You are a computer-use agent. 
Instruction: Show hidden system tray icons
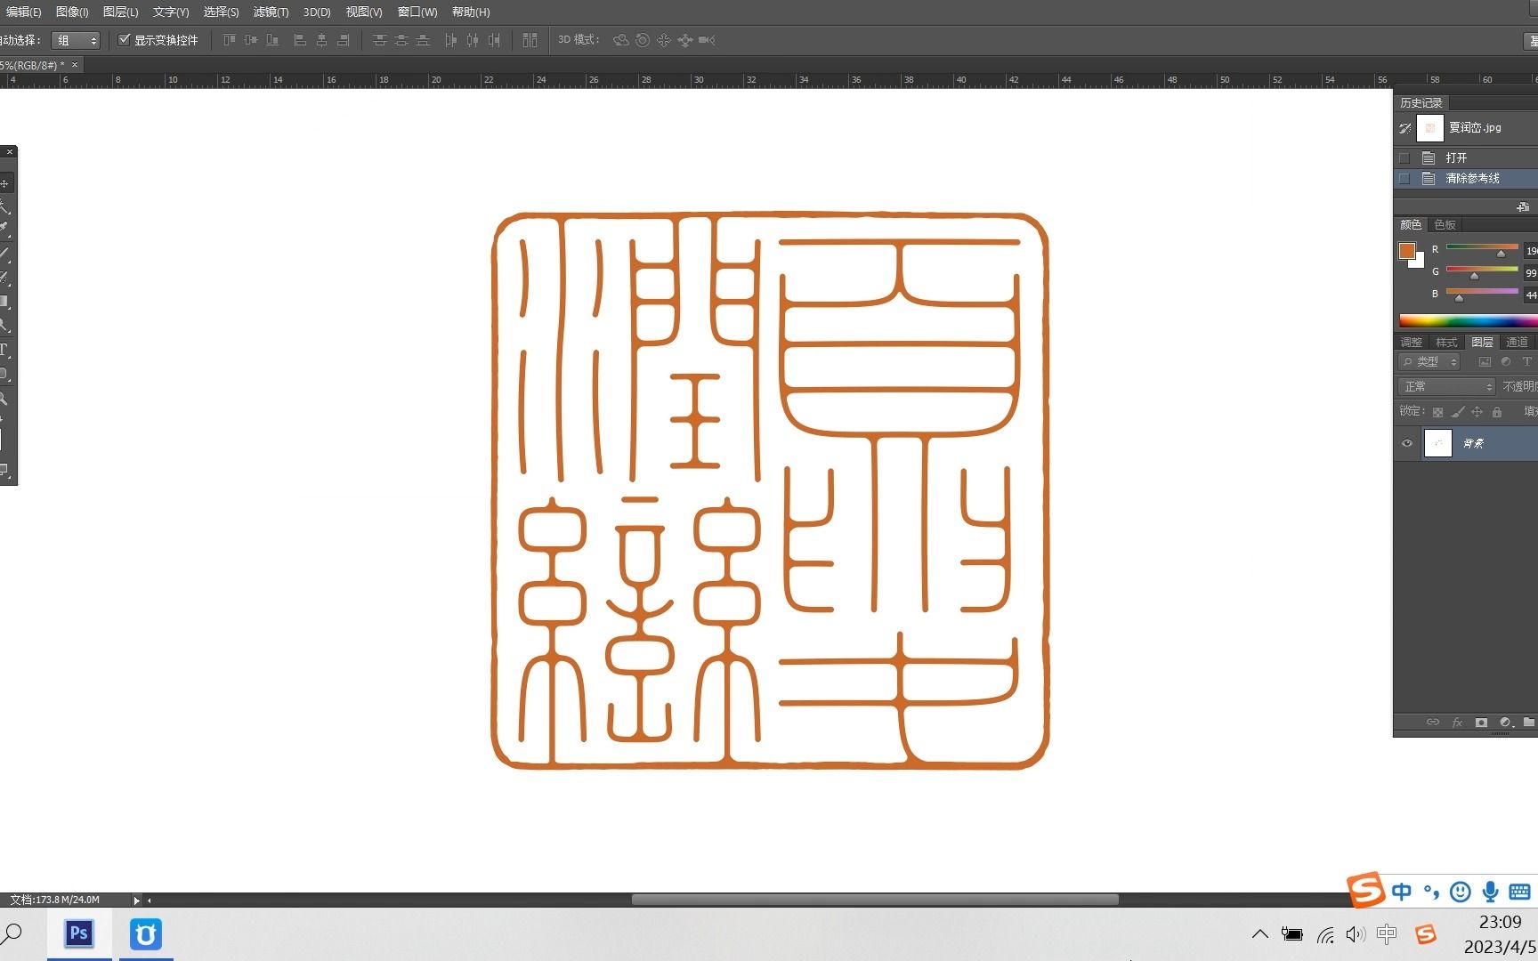click(1260, 934)
